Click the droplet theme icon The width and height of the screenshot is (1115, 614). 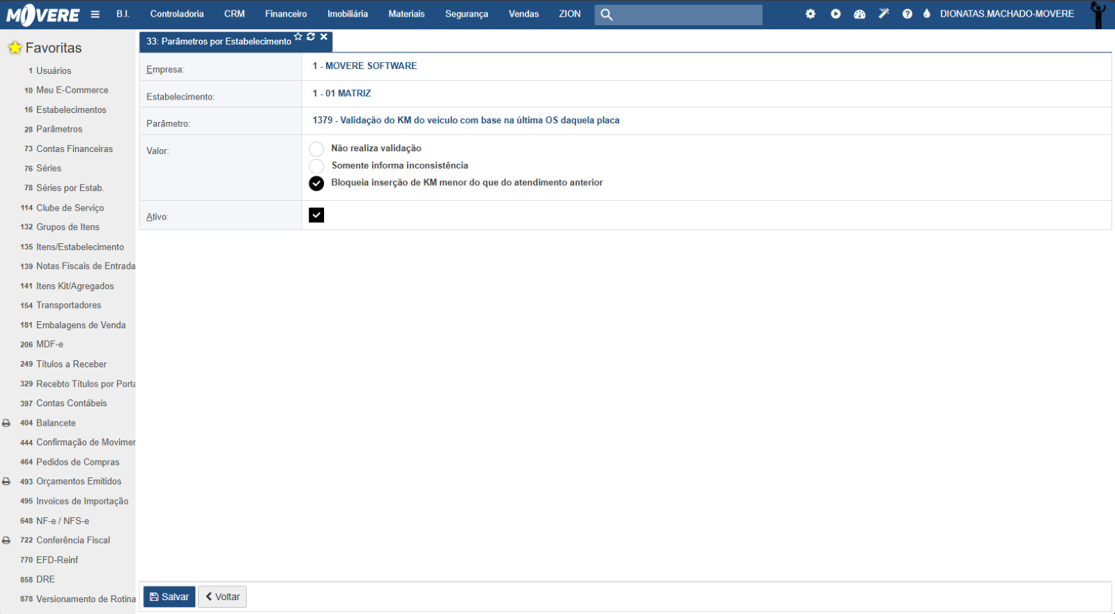927,13
